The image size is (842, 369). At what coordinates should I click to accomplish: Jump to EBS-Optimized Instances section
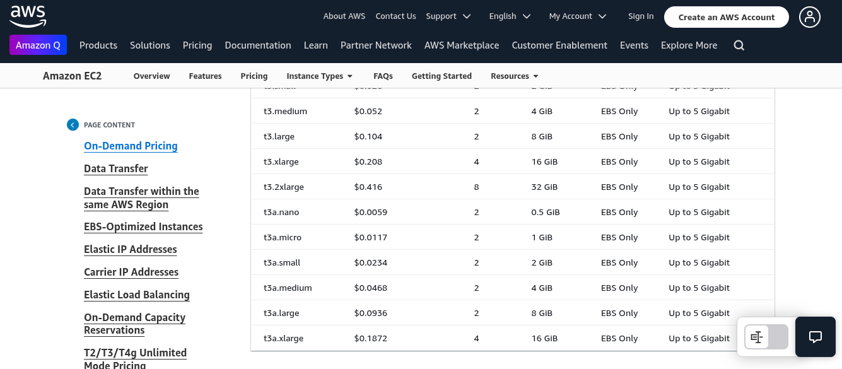(x=143, y=226)
